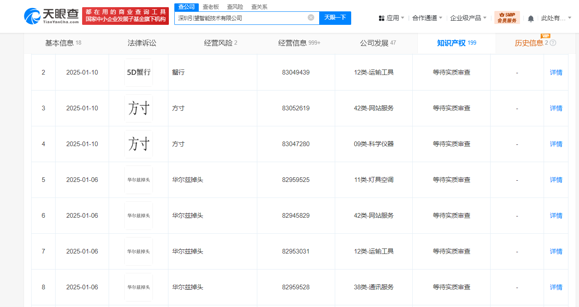Clear the search box with the X icon

pyautogui.click(x=311, y=18)
